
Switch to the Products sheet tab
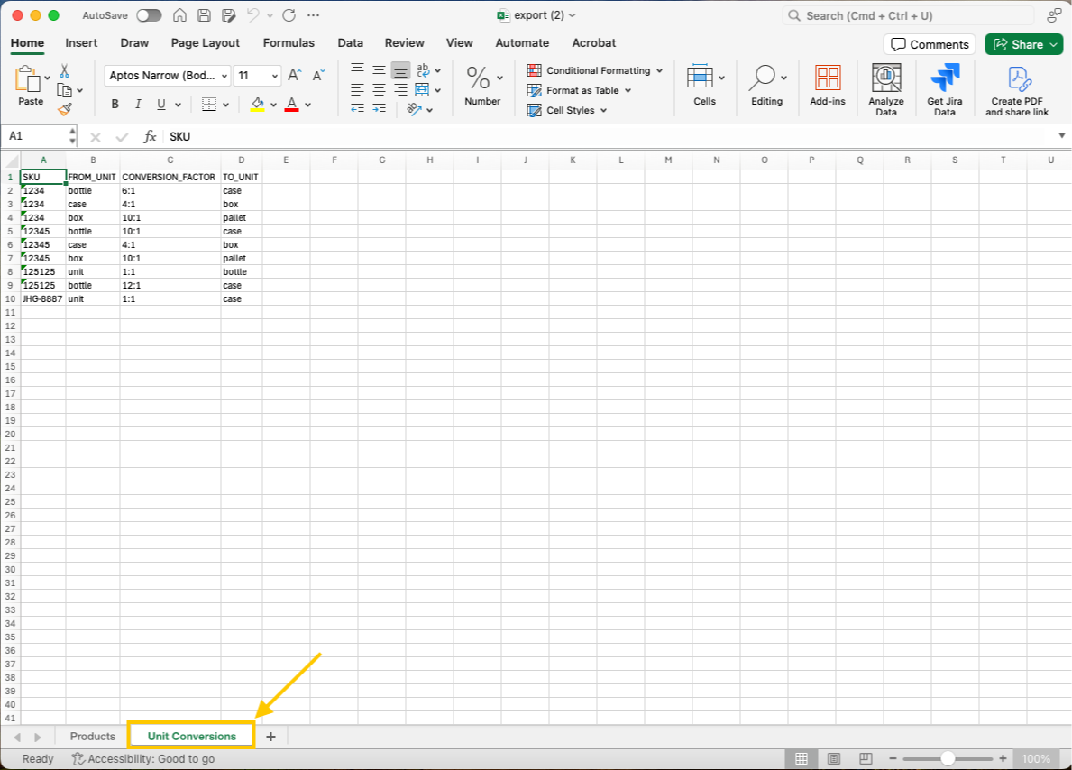tap(92, 736)
